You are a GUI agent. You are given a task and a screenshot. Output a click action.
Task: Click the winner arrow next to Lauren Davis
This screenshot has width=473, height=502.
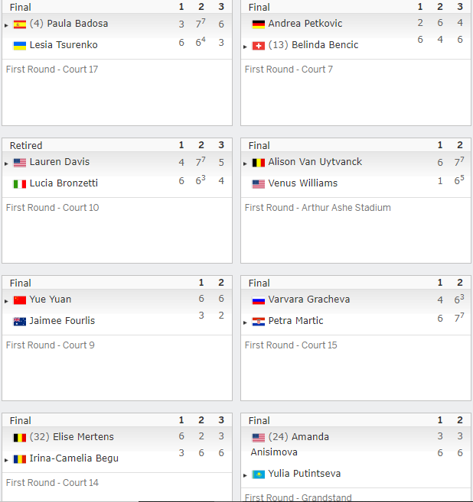point(6,164)
